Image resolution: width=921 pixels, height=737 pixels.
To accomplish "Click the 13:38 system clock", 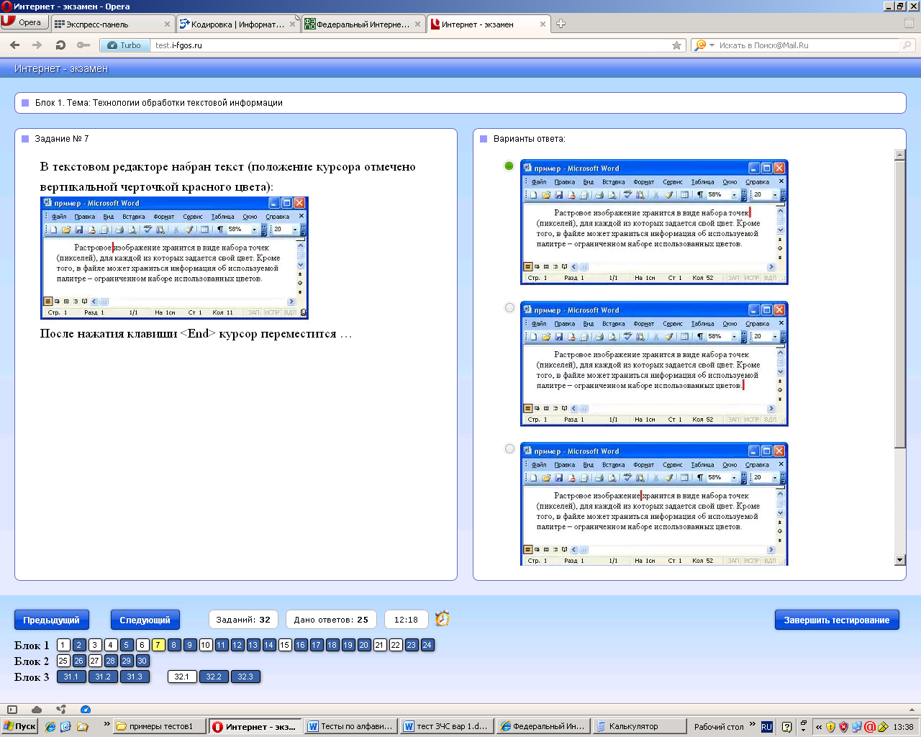I will (x=903, y=727).
